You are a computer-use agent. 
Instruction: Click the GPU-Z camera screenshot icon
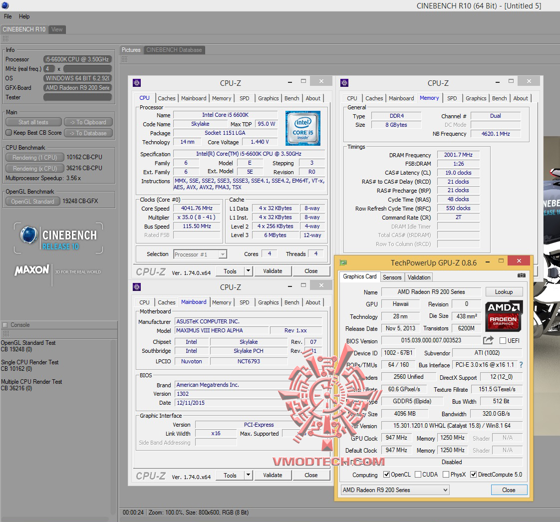coord(521,275)
